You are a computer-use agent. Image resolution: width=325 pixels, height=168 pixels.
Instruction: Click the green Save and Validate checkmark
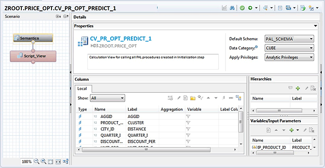pyautogui.click(x=242, y=8)
